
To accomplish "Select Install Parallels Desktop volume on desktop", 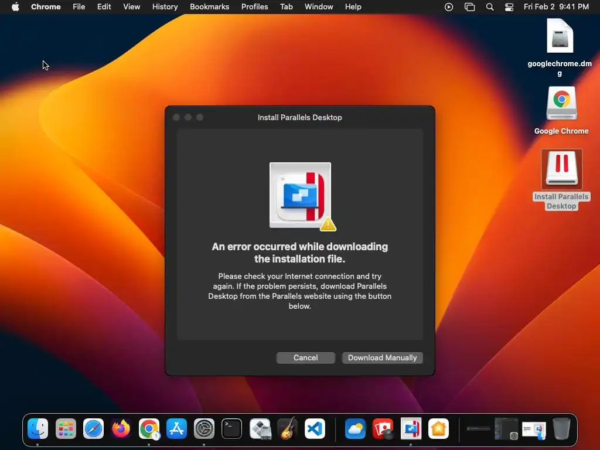I will tap(561, 179).
